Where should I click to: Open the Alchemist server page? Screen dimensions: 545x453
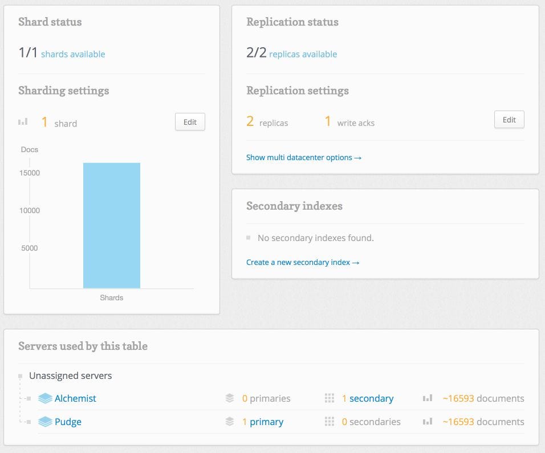[75, 398]
